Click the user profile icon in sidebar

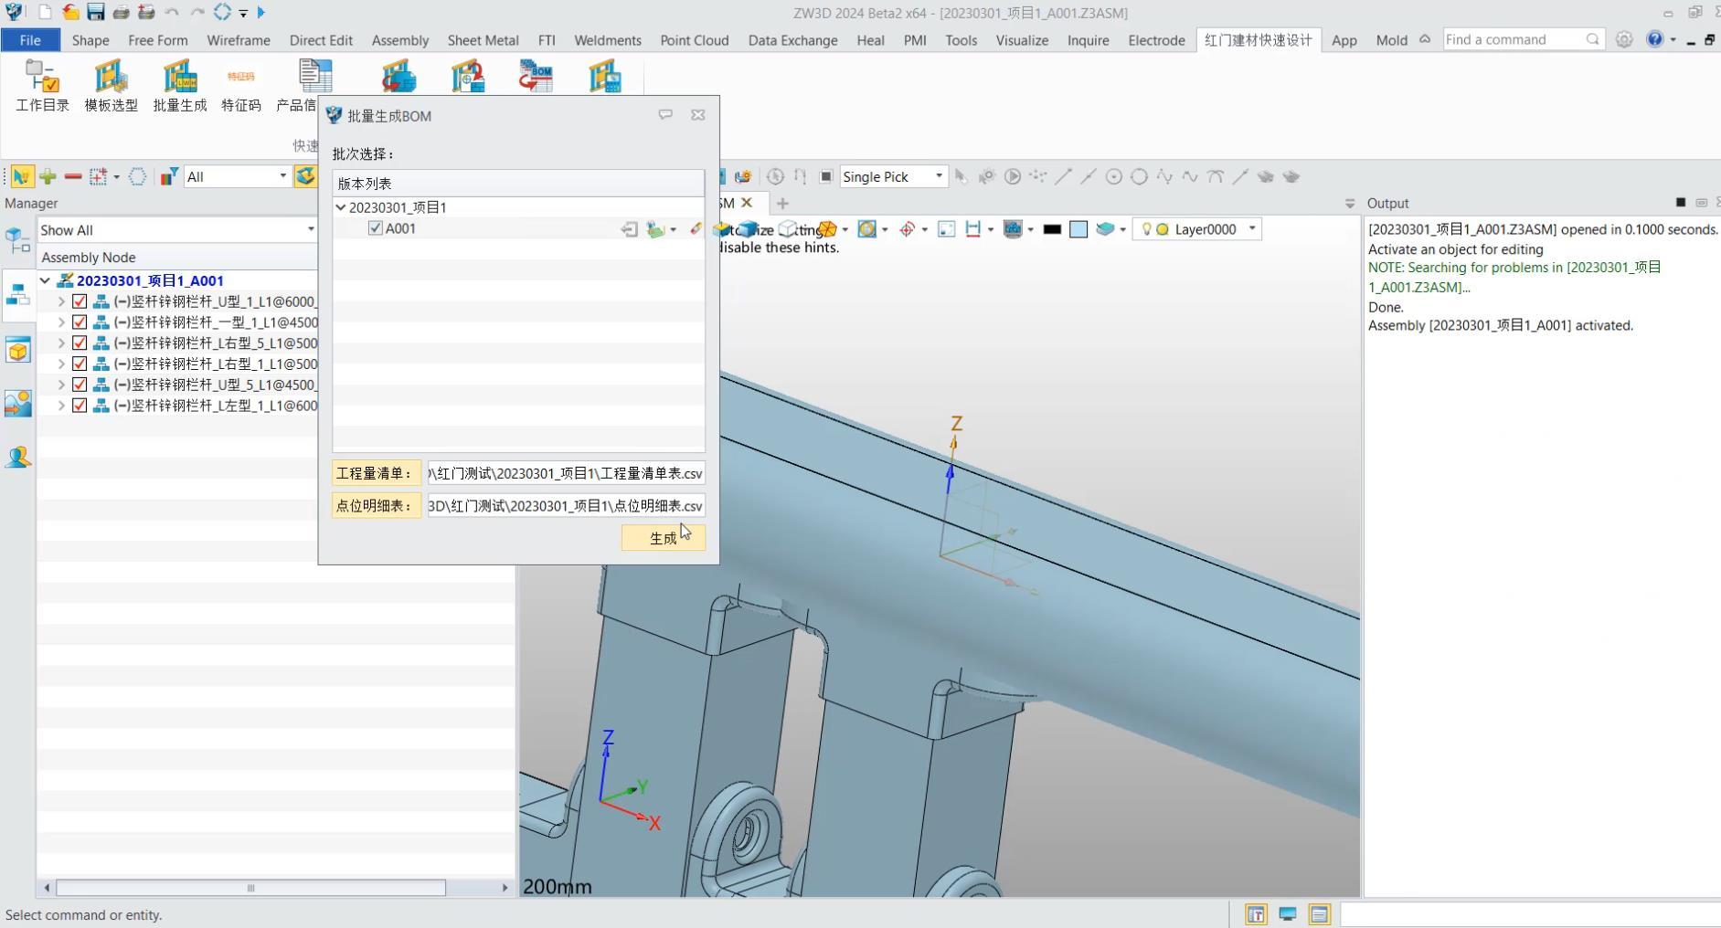click(18, 457)
